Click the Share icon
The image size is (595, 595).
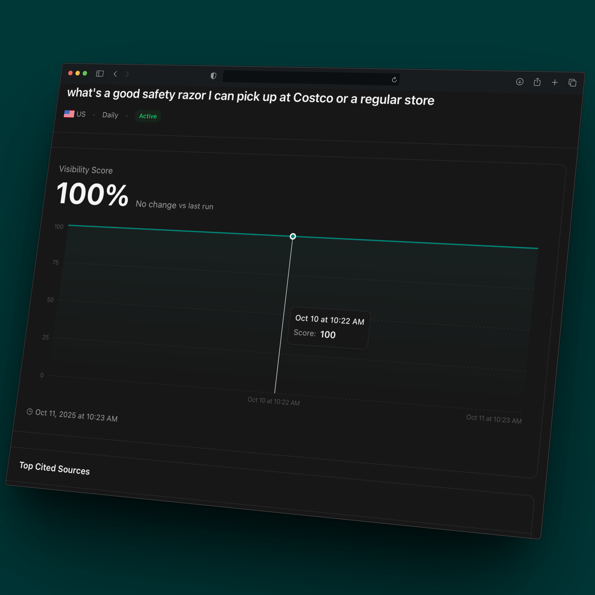(537, 82)
